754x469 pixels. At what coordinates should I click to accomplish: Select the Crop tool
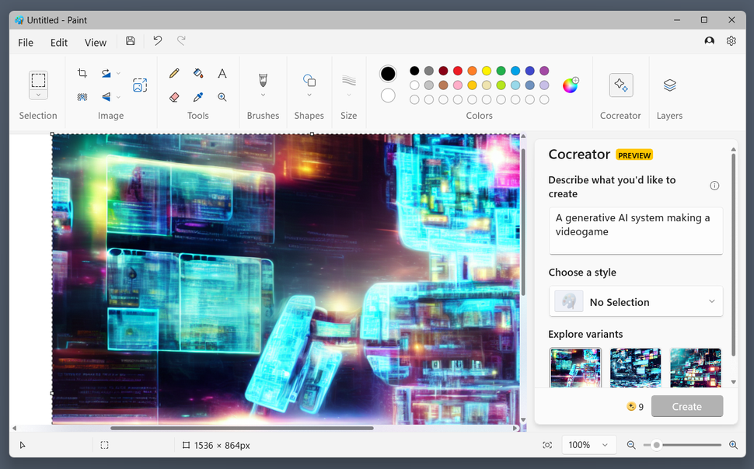[82, 73]
